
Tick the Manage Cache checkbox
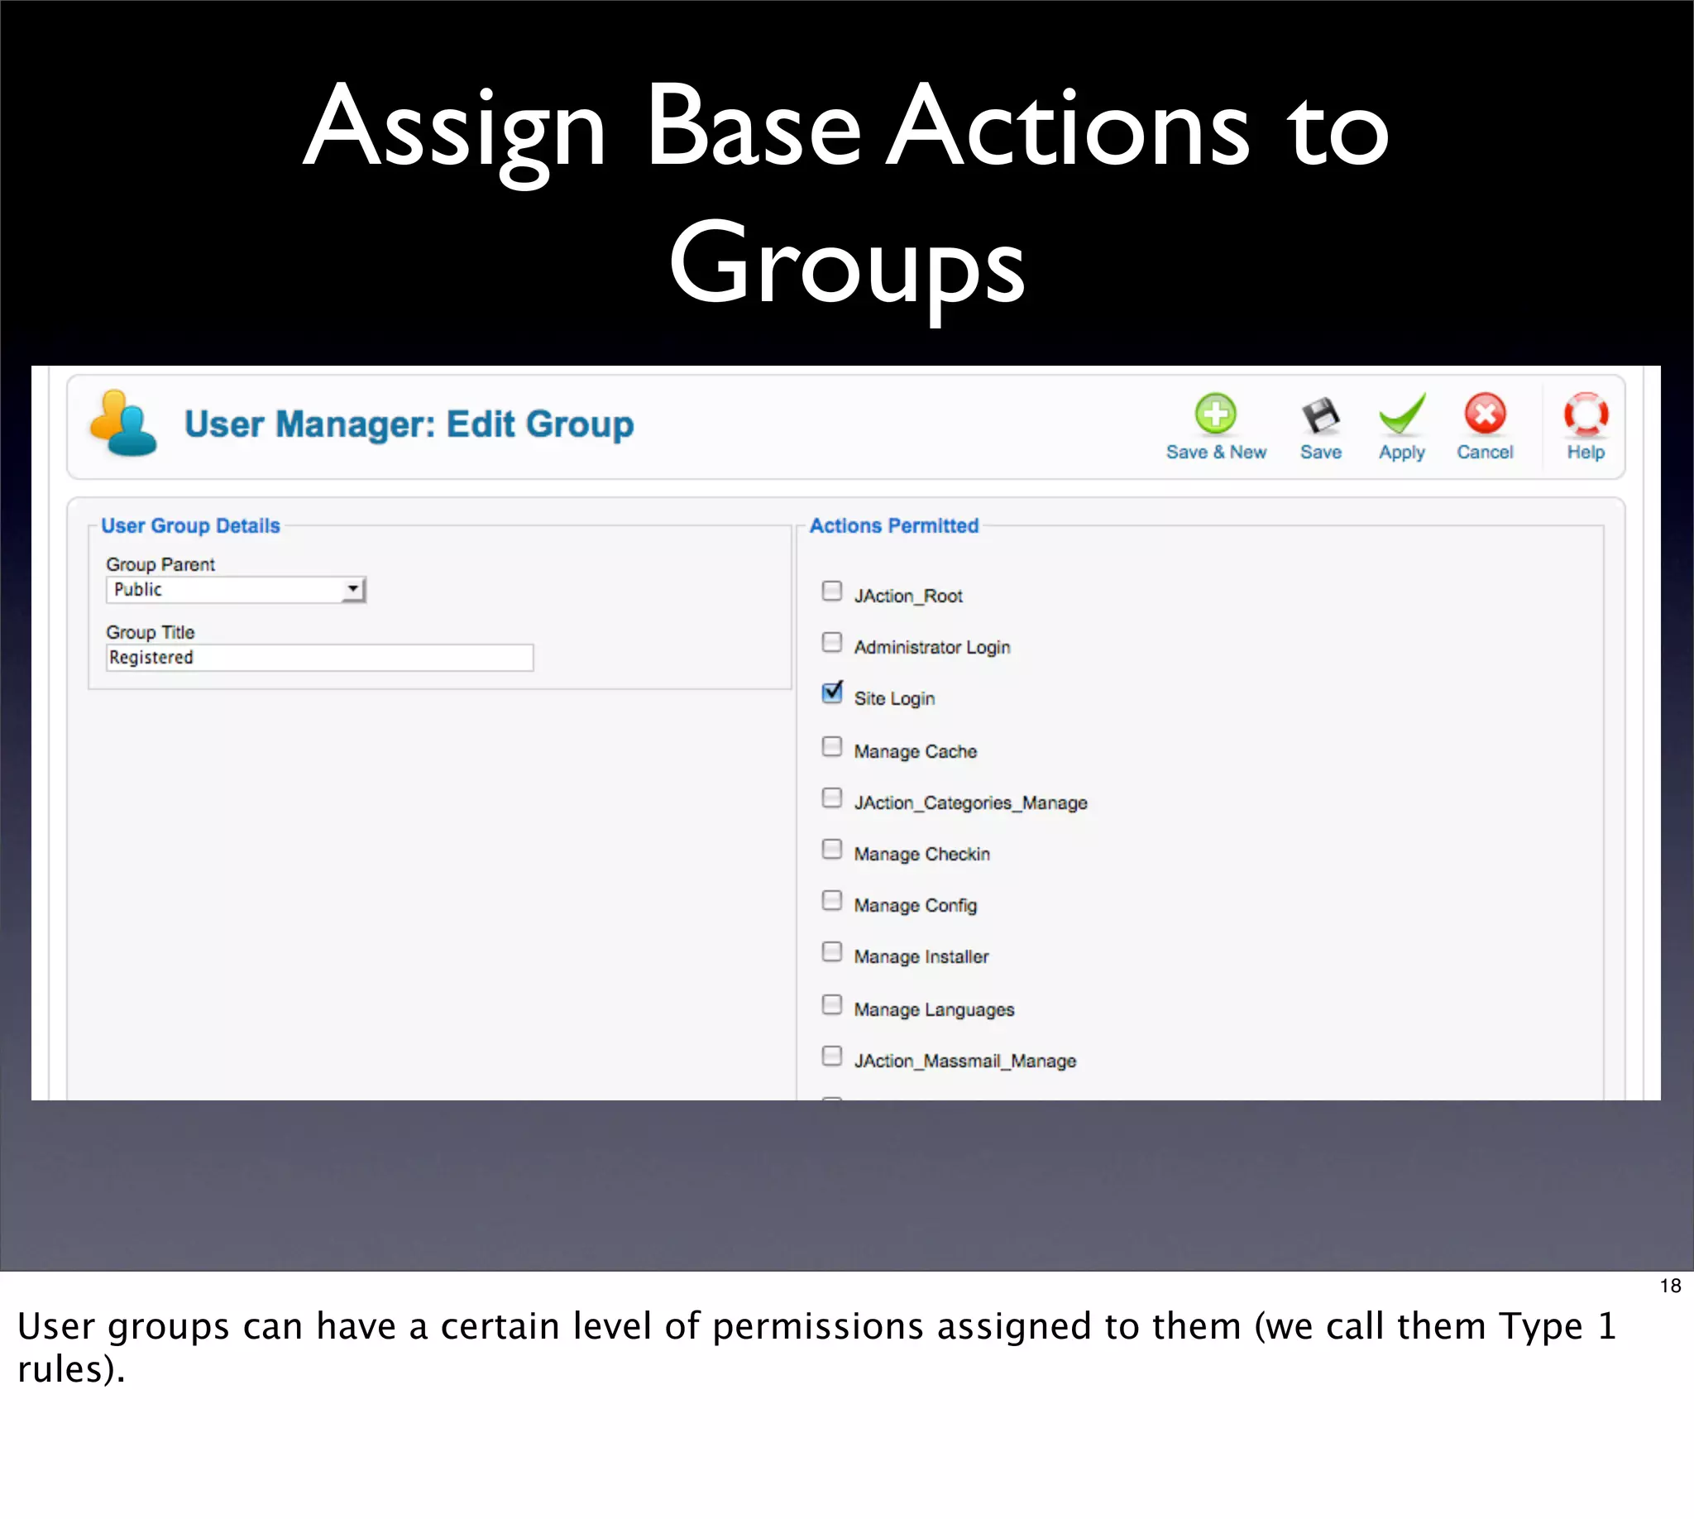(832, 746)
